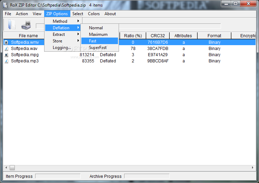The image size is (259, 183).
Task: Click size value 83355
Action: click(x=88, y=61)
